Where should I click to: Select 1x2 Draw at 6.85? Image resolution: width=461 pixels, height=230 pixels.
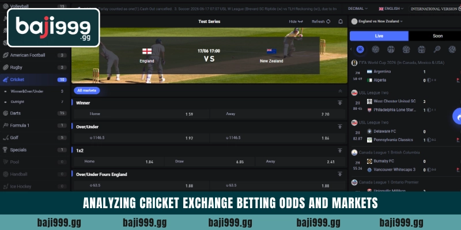[209, 162]
